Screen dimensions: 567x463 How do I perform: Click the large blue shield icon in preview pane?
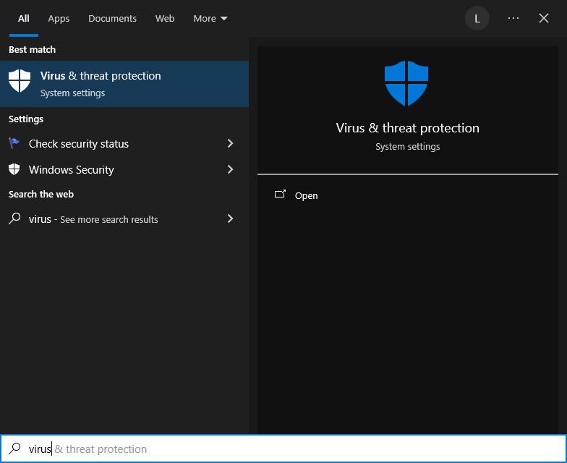(x=406, y=84)
